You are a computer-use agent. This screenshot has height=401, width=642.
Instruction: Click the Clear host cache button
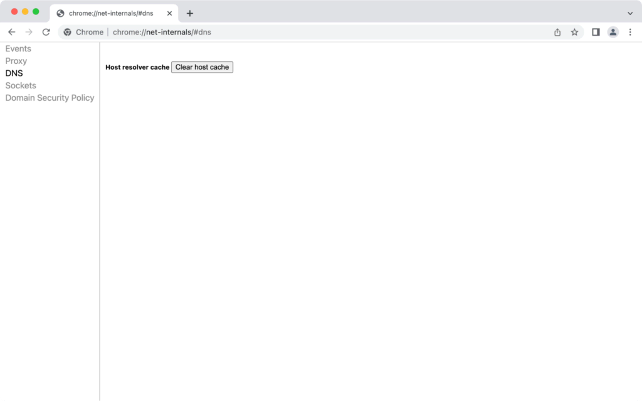click(202, 67)
